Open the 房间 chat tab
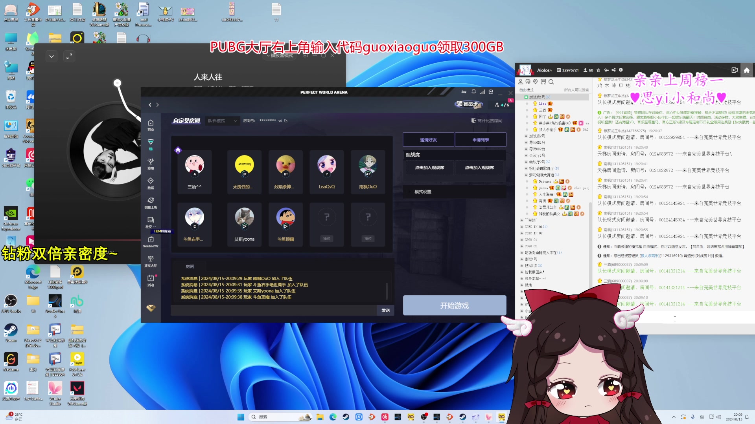The height and width of the screenshot is (424, 755). click(190, 266)
